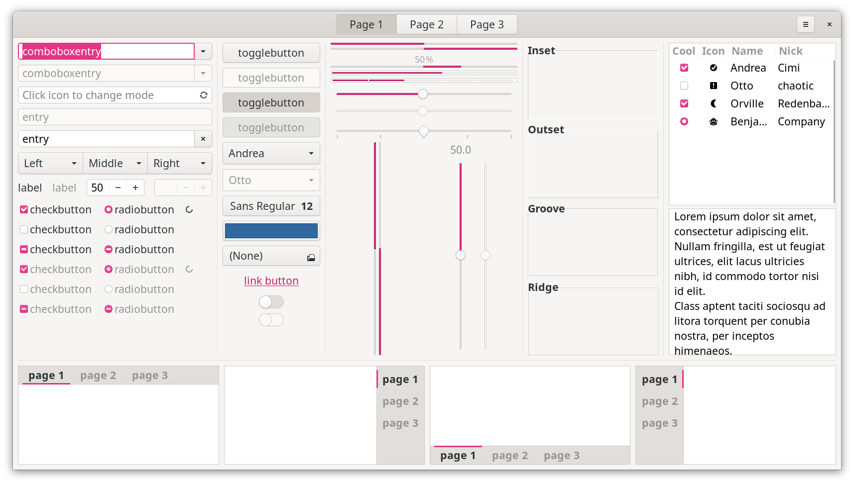Click the folder icon in (None) file chooser
854x484 pixels.
coord(311,257)
